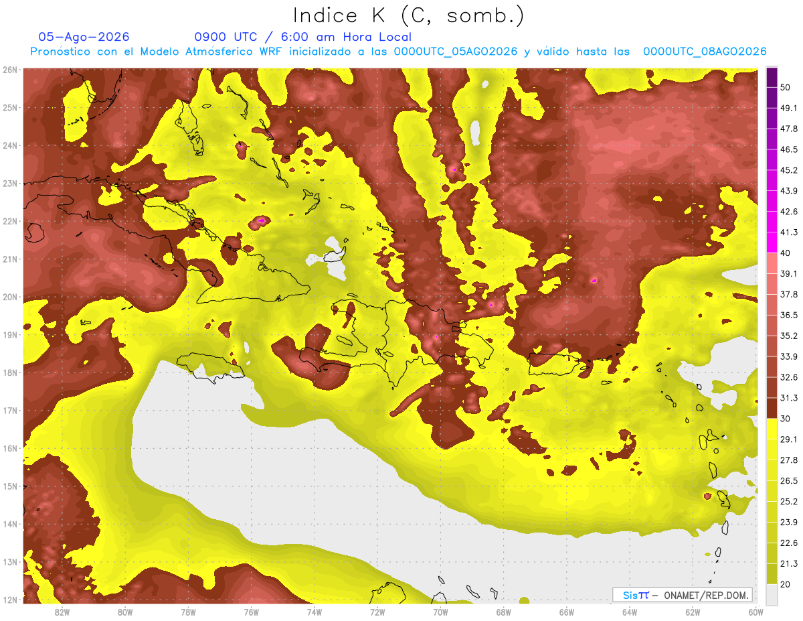The height and width of the screenshot is (621, 803).
Task: Select the legend band between 29.1 and 30
Action: 772,429
